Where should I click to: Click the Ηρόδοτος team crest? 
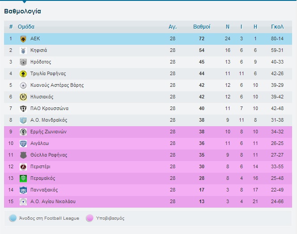23,62
